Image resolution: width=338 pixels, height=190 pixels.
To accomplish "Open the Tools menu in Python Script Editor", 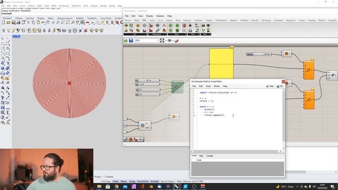I will coord(208,86).
